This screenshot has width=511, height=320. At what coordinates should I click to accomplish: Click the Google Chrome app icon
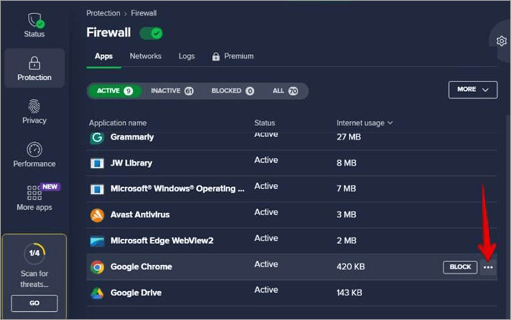(97, 267)
